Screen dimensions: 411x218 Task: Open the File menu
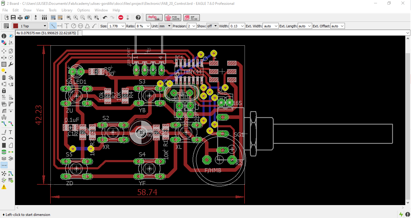(x=5, y=10)
